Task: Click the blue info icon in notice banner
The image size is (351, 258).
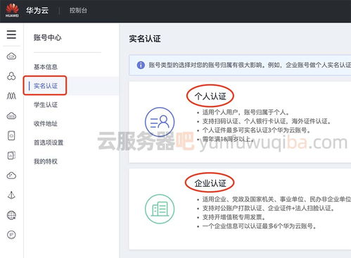Action: click(141, 65)
